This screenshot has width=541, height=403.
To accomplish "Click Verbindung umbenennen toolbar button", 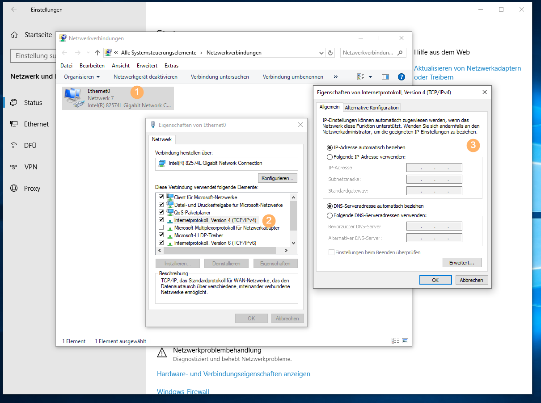I will 293,77.
